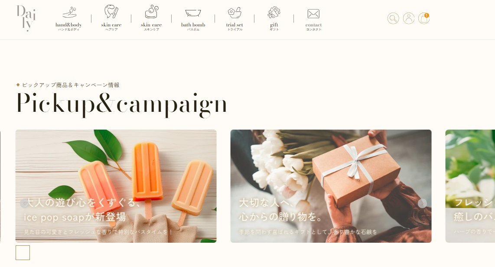Click the Daily logo in the header
The image size is (495, 267).
point(26,18)
